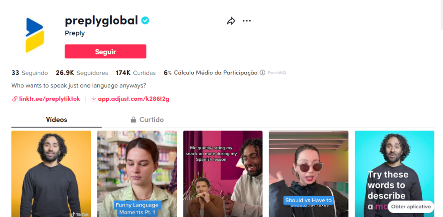
Task: View the 33 Seguindo list
Action: [x=30, y=73]
